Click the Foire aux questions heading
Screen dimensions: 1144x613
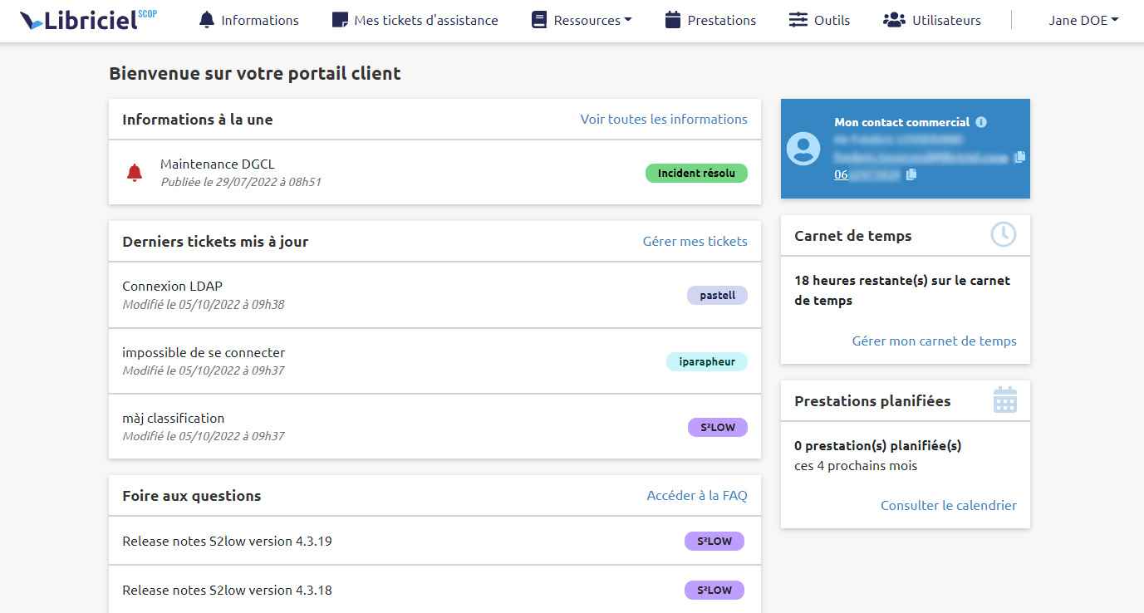(x=192, y=496)
